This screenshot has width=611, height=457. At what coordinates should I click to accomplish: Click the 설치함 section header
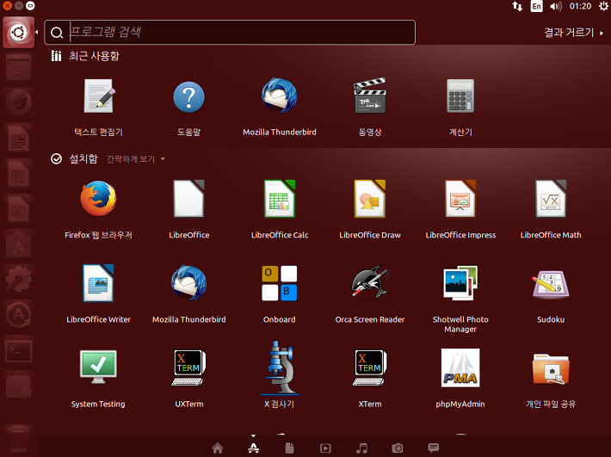pos(74,159)
